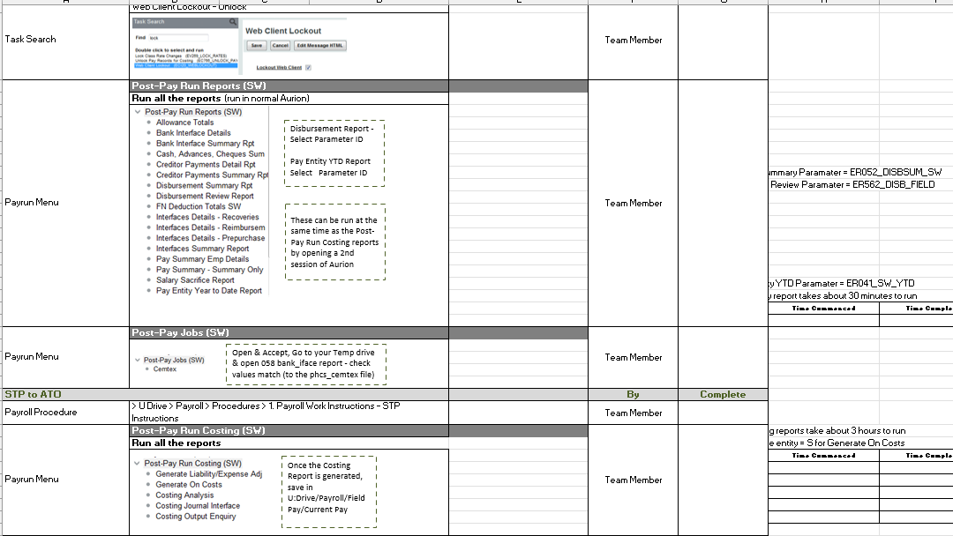Select Allowance Totals in the report tree
The width and height of the screenshot is (953, 536).
coord(184,122)
